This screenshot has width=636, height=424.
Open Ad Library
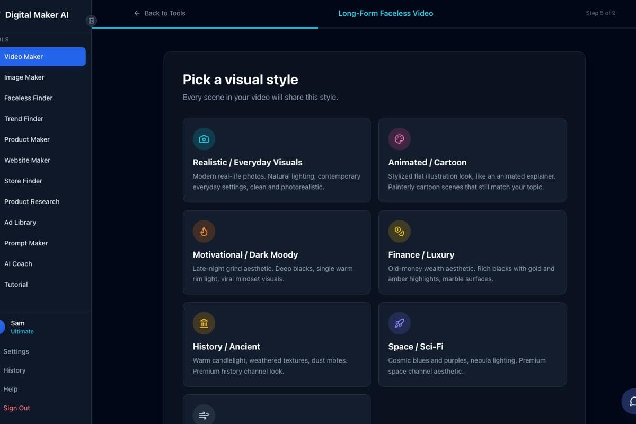[x=42, y=222]
